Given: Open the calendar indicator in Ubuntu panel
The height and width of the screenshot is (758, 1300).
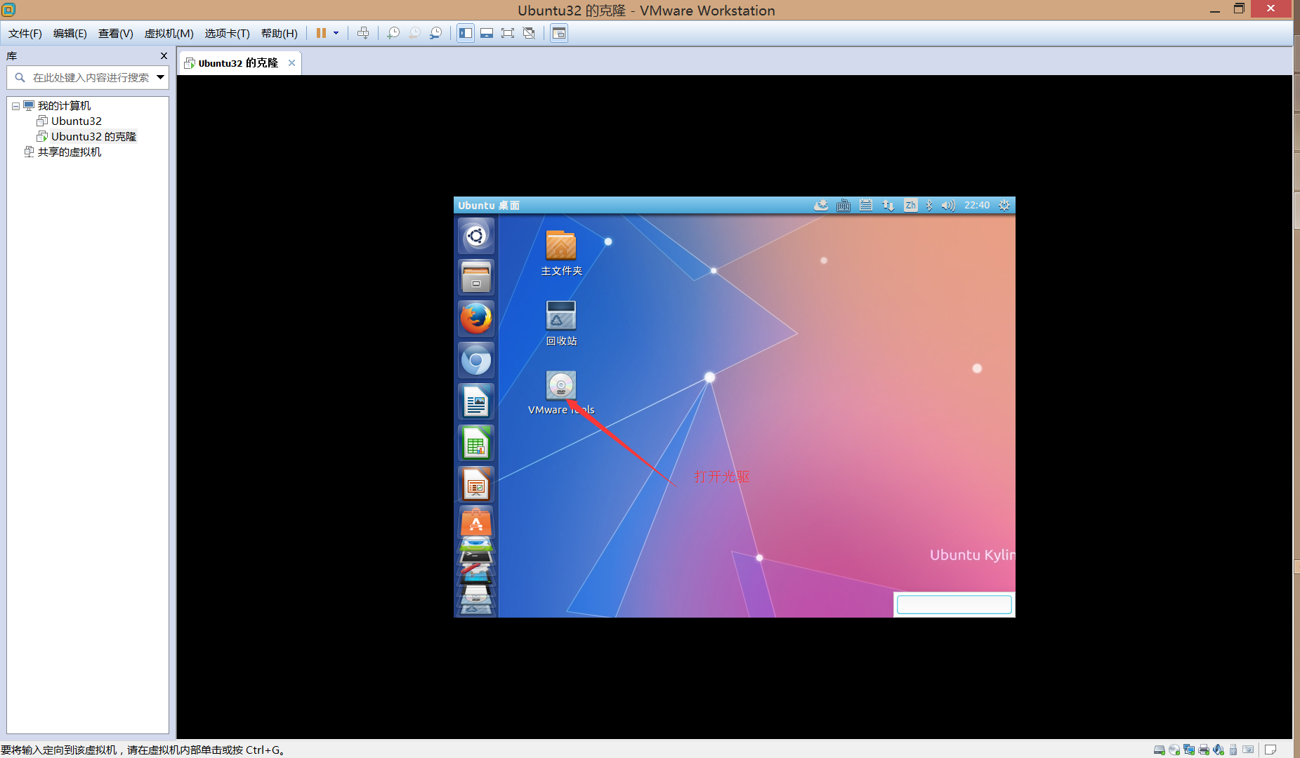Looking at the screenshot, I should (866, 205).
